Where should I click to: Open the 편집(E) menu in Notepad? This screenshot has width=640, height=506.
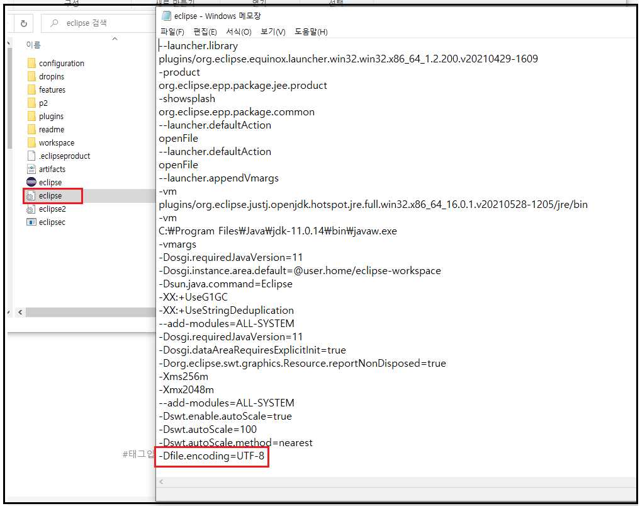click(x=205, y=32)
